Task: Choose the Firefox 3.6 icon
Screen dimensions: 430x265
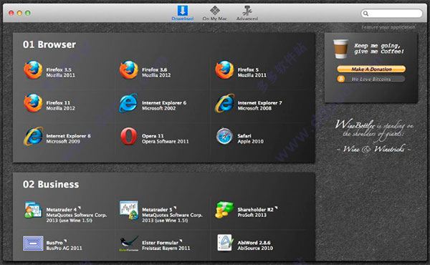Action: coord(128,70)
